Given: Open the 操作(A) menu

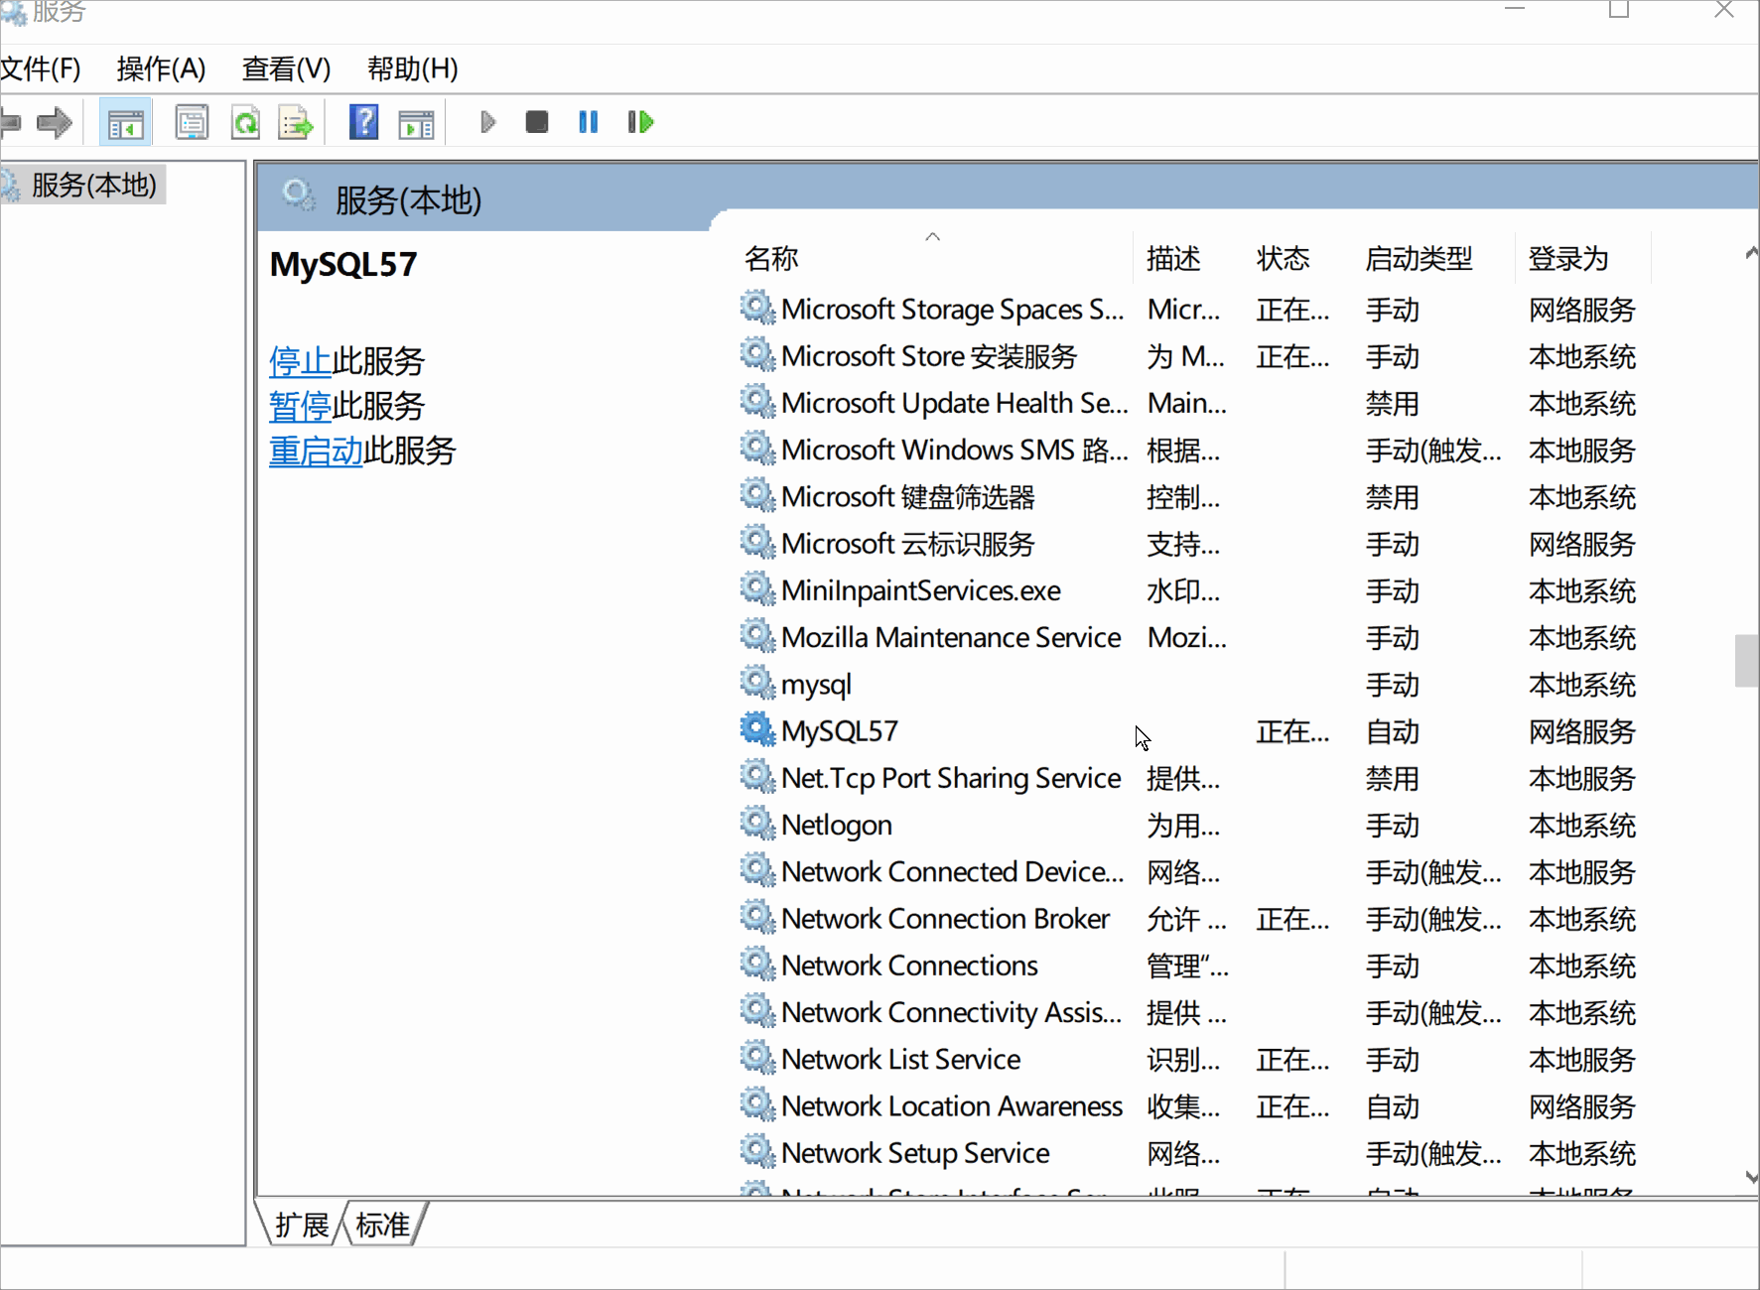Looking at the screenshot, I should tap(161, 68).
